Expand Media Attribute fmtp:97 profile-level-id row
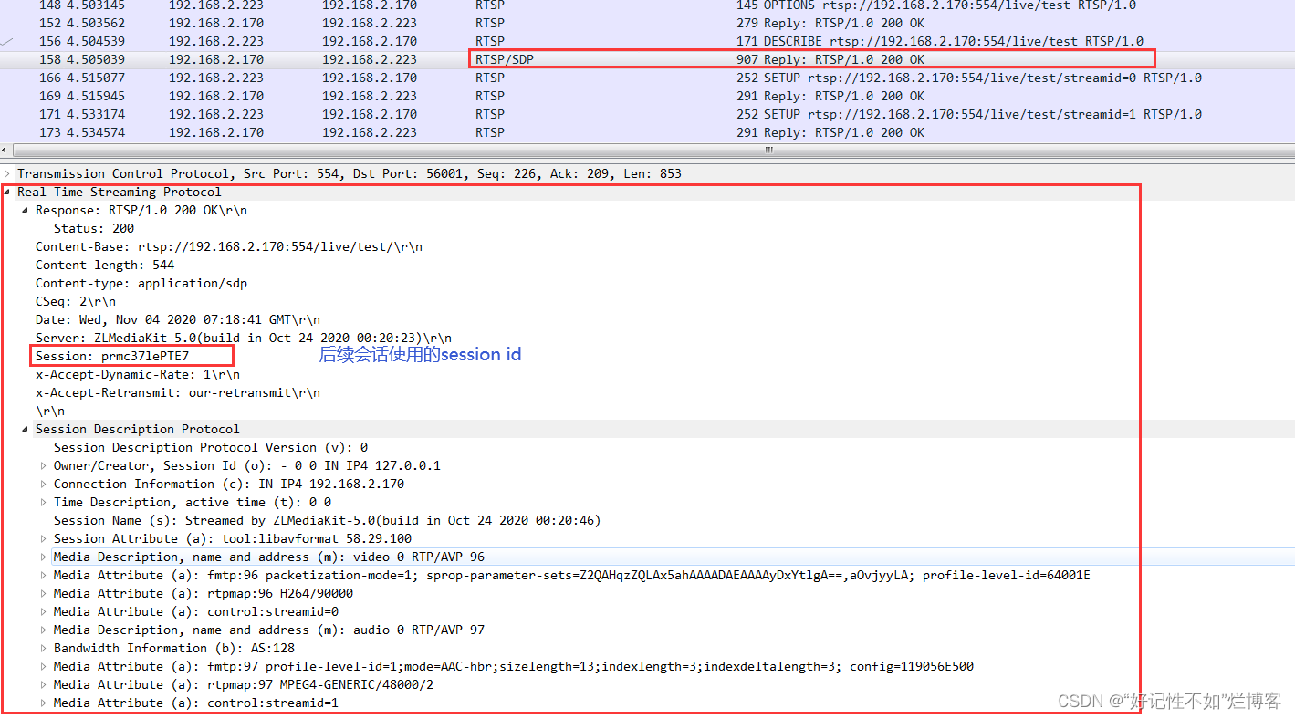This screenshot has height=719, width=1295. click(44, 666)
